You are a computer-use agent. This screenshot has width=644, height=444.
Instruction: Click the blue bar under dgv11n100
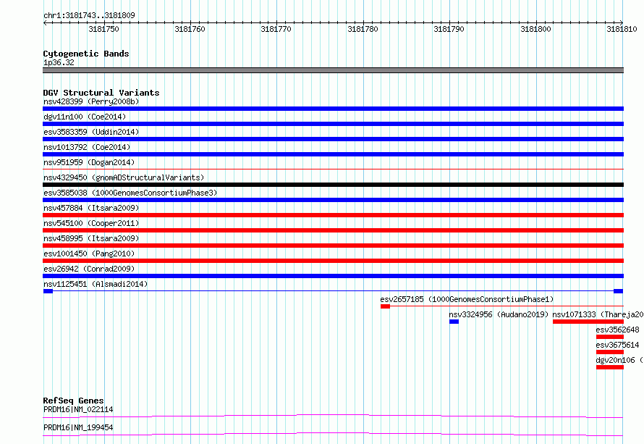333,124
